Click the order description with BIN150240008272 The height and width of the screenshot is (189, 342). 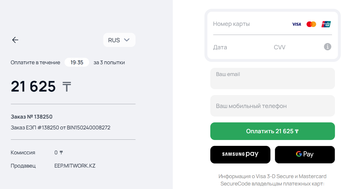[x=60, y=128]
